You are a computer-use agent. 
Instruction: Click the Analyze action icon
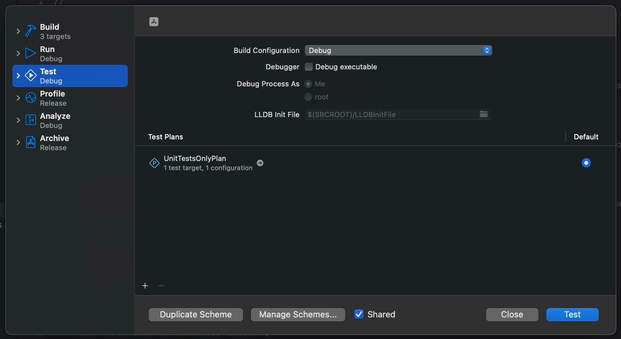(30, 120)
